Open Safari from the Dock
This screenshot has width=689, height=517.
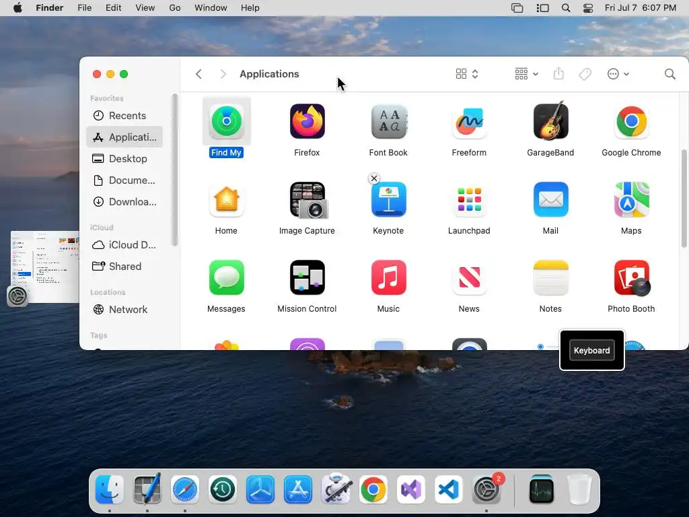(x=184, y=489)
